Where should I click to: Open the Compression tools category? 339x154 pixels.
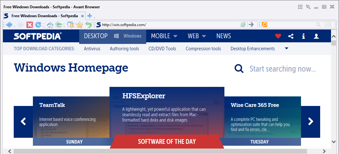coord(203,49)
